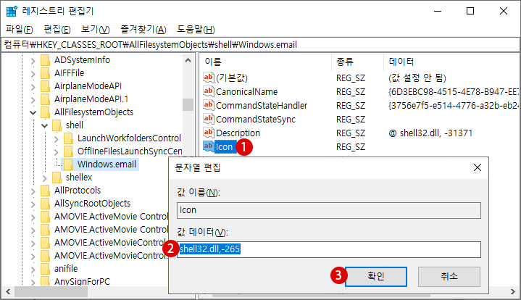Click the AirplaneModeAPI folder icon

[45, 86]
